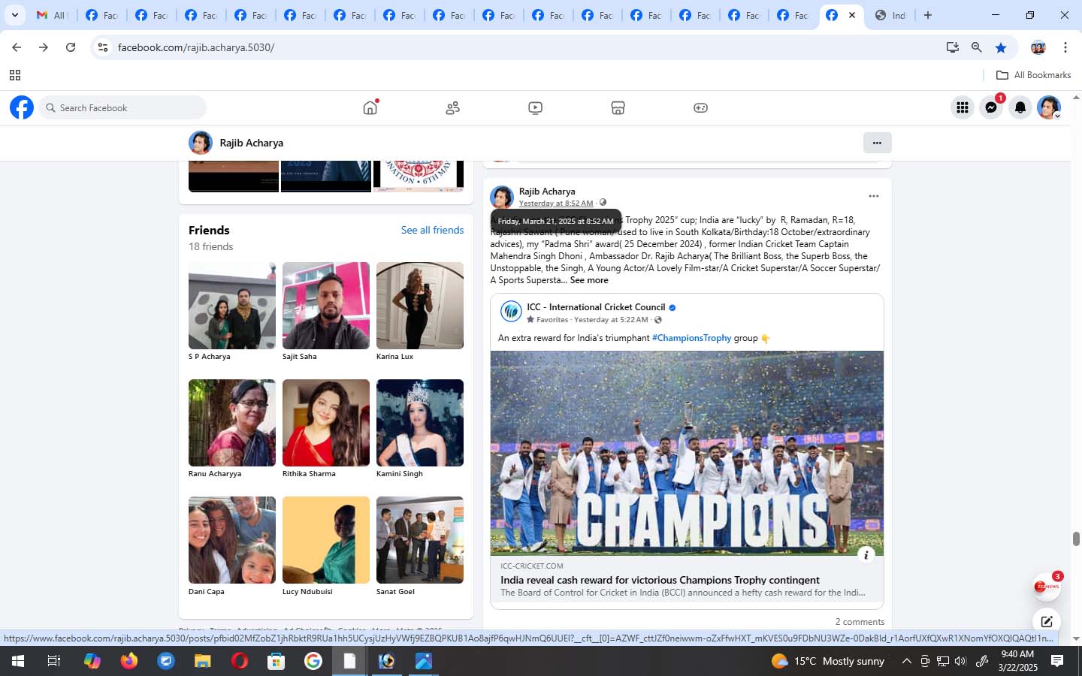Open the apps grid in bookmarks bar
The height and width of the screenshot is (676, 1082).
pos(14,75)
